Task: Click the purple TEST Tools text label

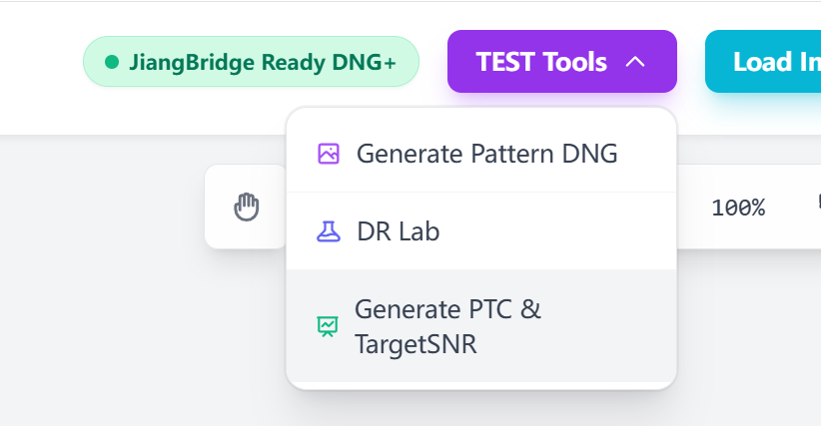Action: pos(541,62)
